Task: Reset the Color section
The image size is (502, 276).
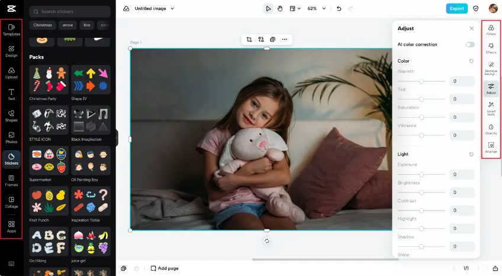Action: [x=471, y=61]
